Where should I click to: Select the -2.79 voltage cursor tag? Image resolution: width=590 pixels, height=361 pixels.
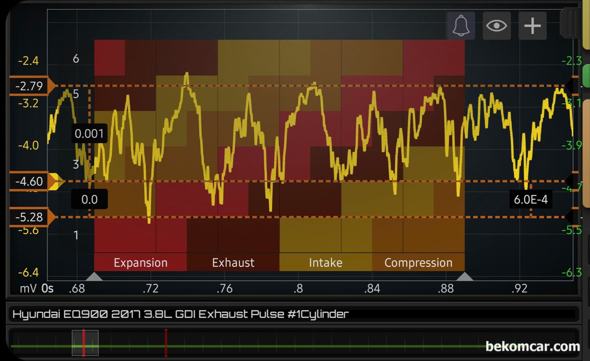point(29,86)
